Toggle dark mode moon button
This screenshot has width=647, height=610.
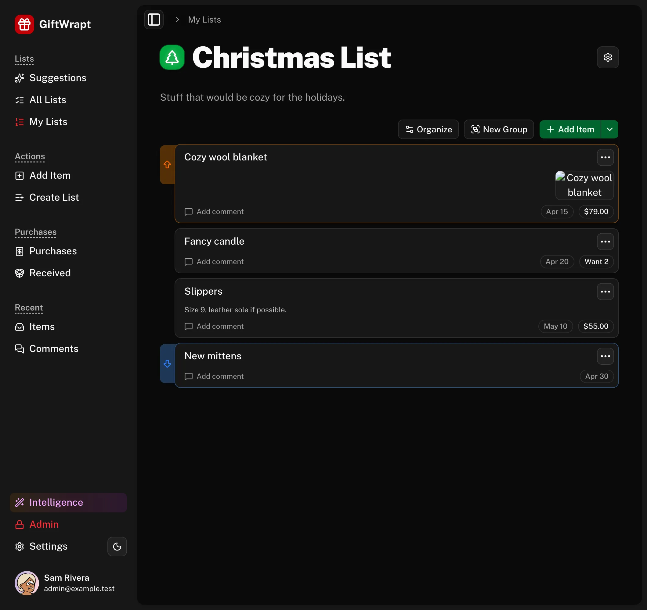[117, 546]
